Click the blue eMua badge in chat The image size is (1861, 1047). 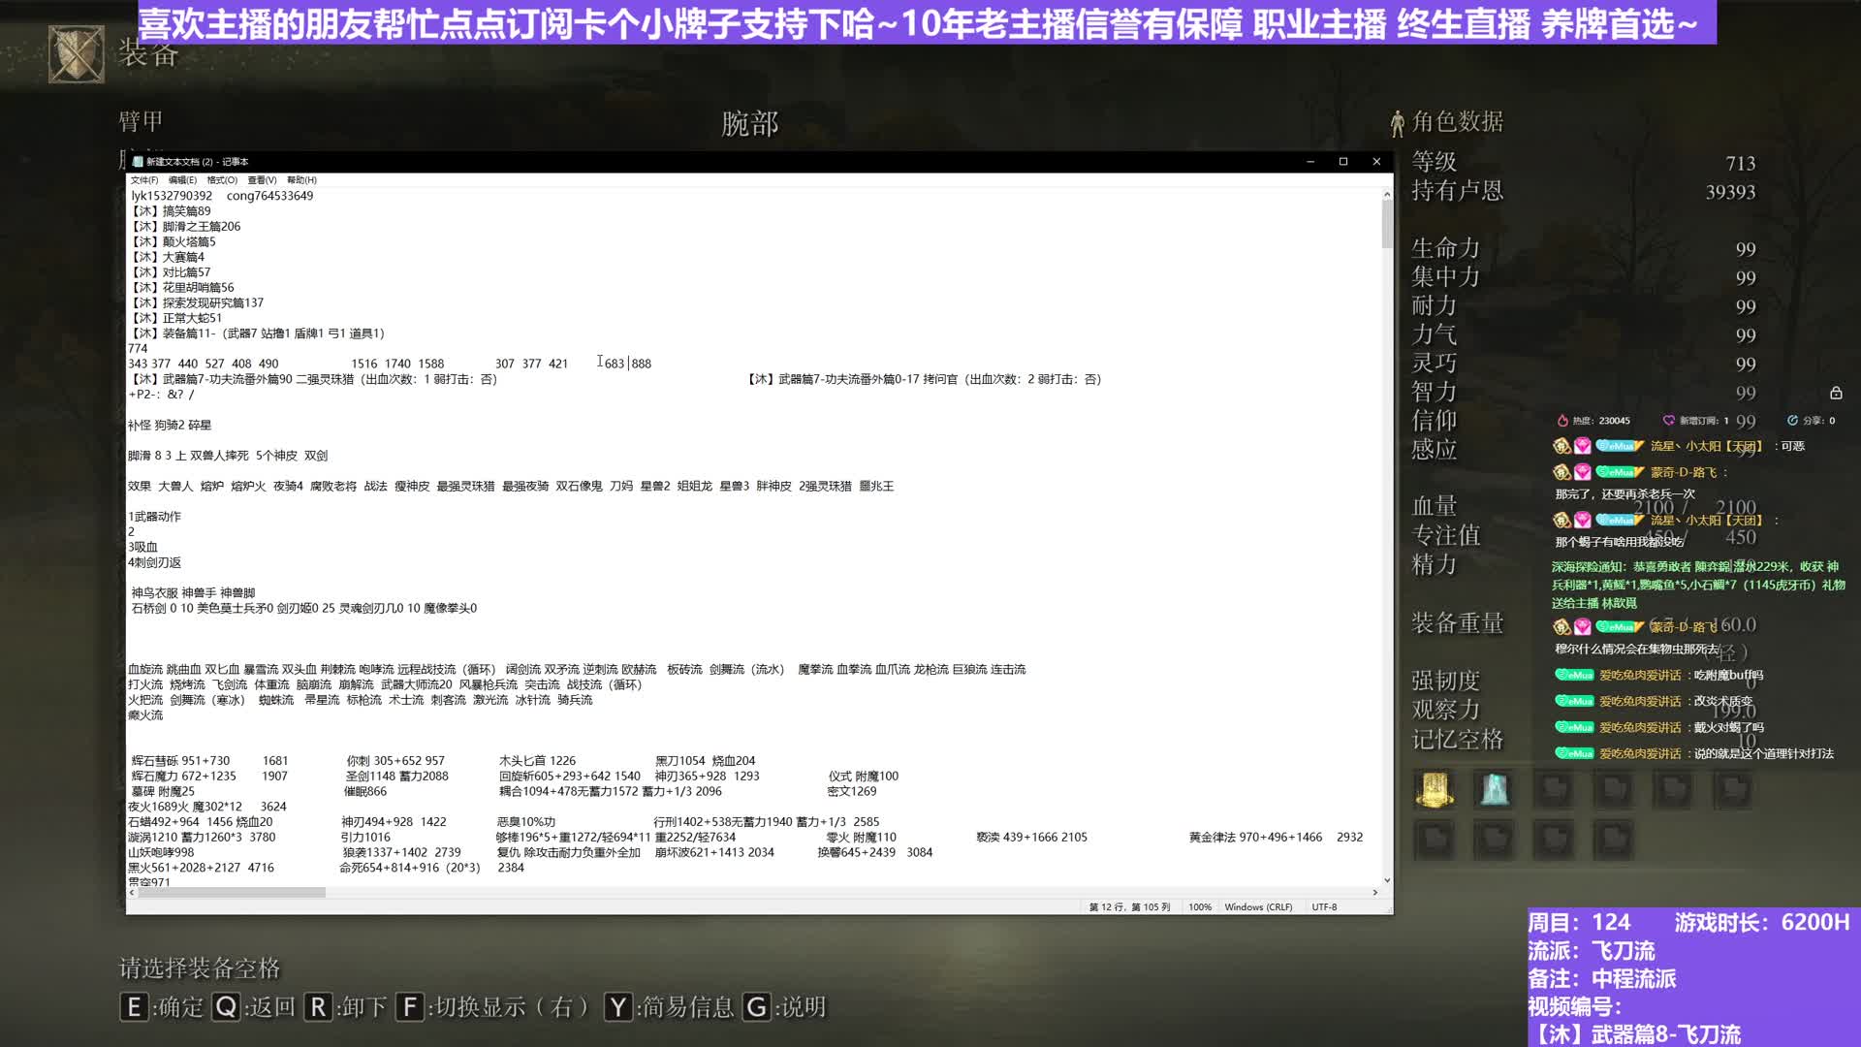point(1616,445)
